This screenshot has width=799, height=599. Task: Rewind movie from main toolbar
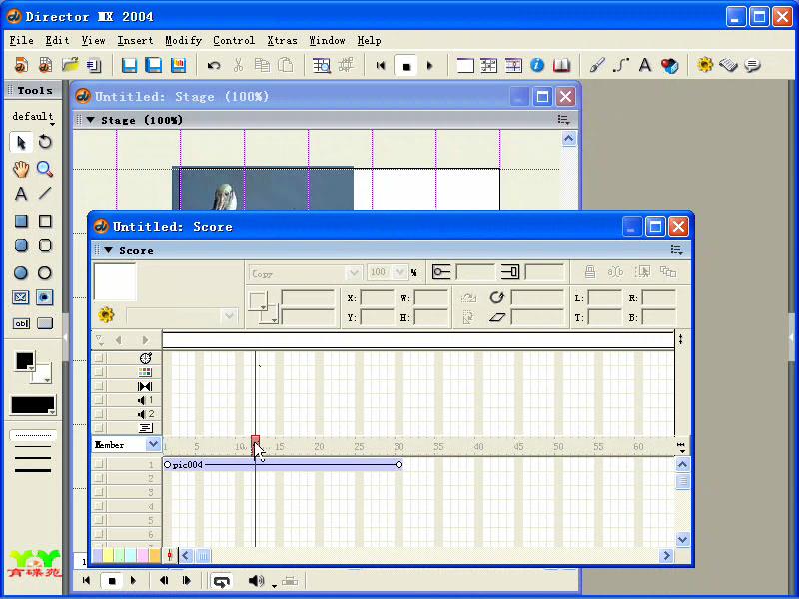click(381, 65)
